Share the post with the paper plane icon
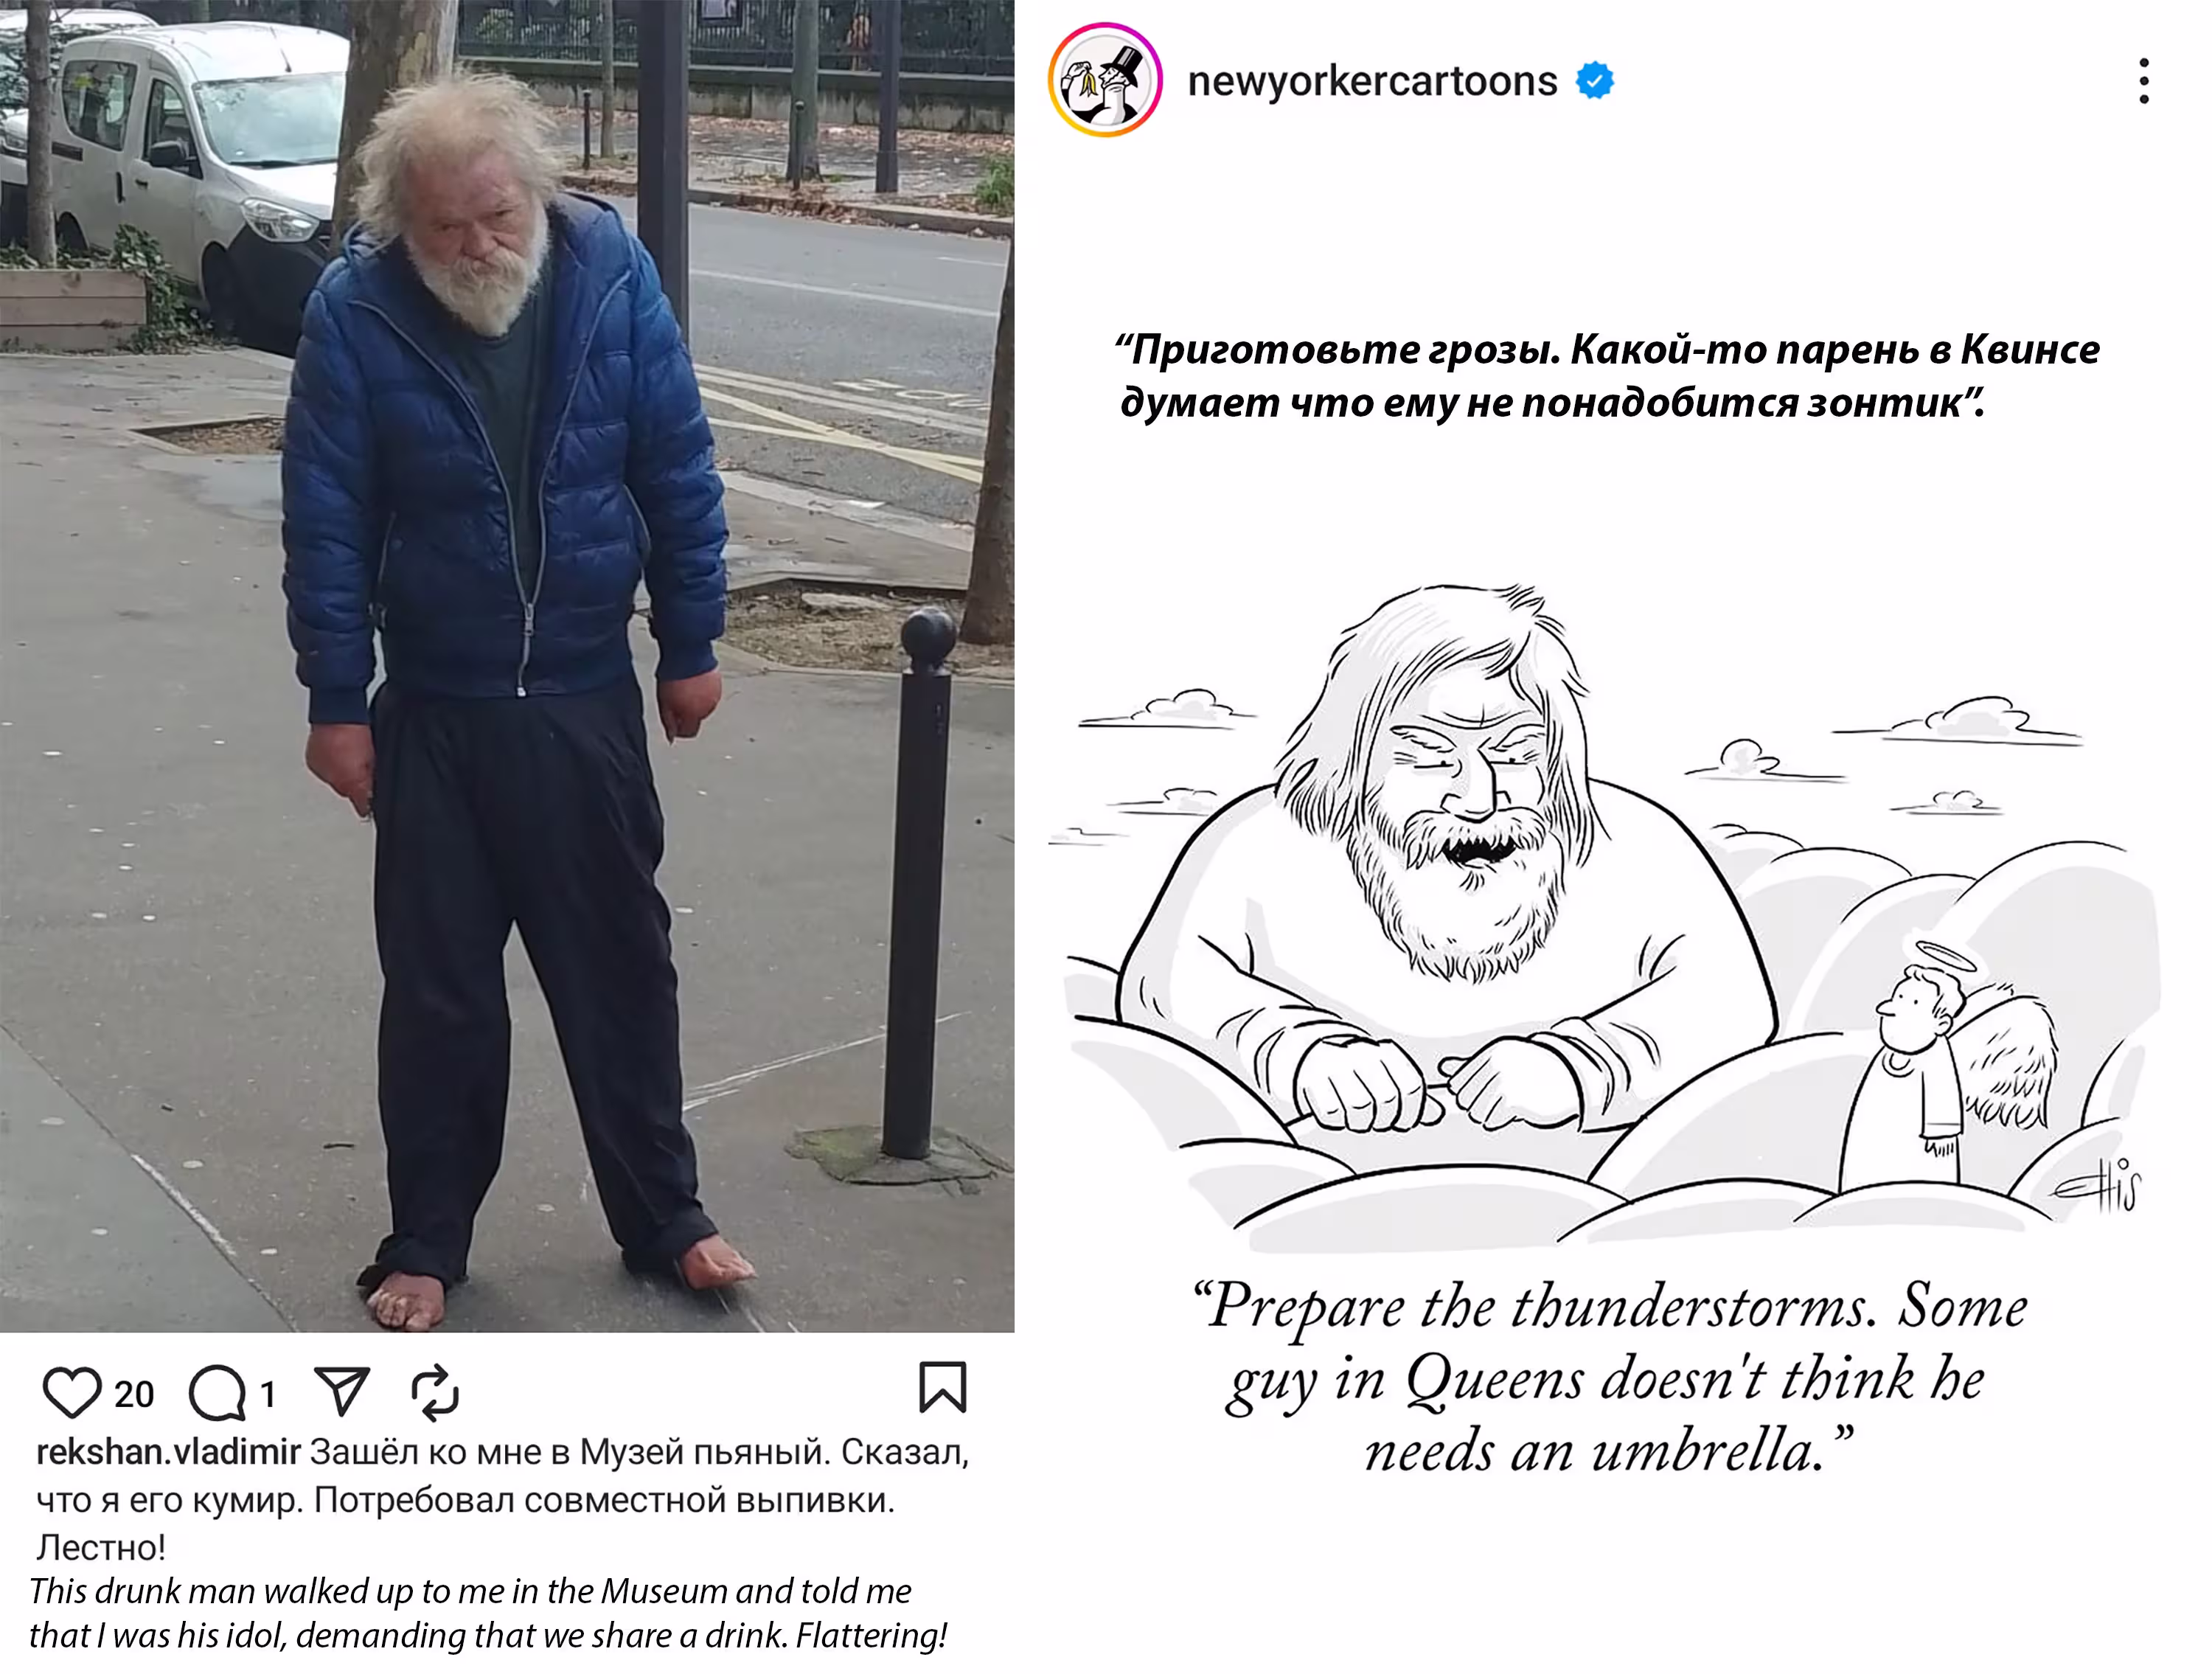 click(x=342, y=1391)
